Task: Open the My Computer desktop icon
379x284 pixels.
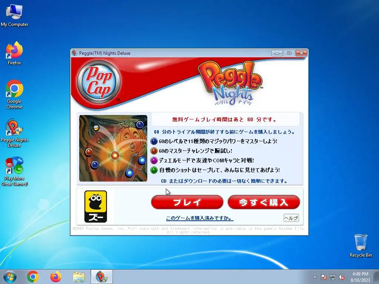Action: point(14,15)
